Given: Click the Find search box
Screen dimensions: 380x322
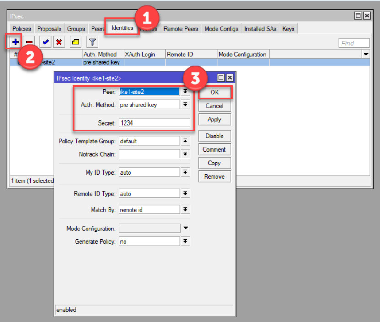Looking at the screenshot, I should [354, 43].
